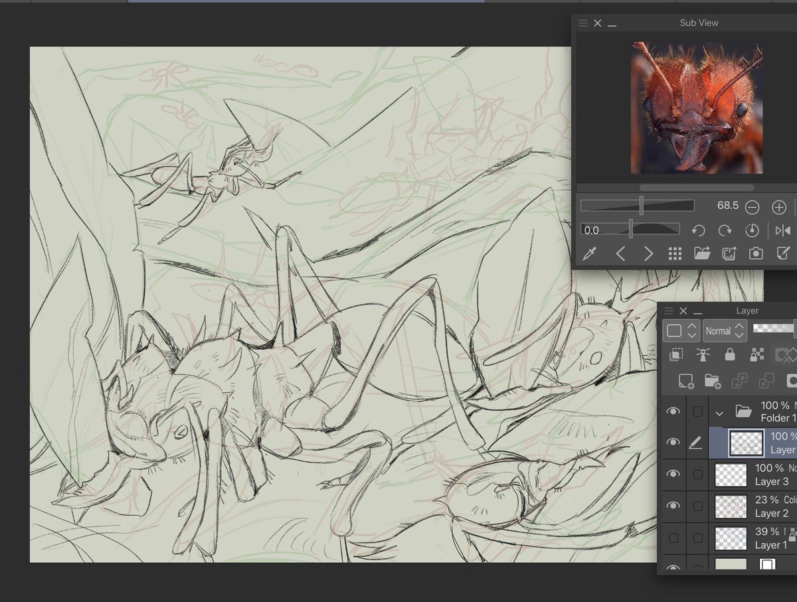The image size is (797, 602).
Task: Rotate Sub View image counterclockwise
Action: coord(698,230)
